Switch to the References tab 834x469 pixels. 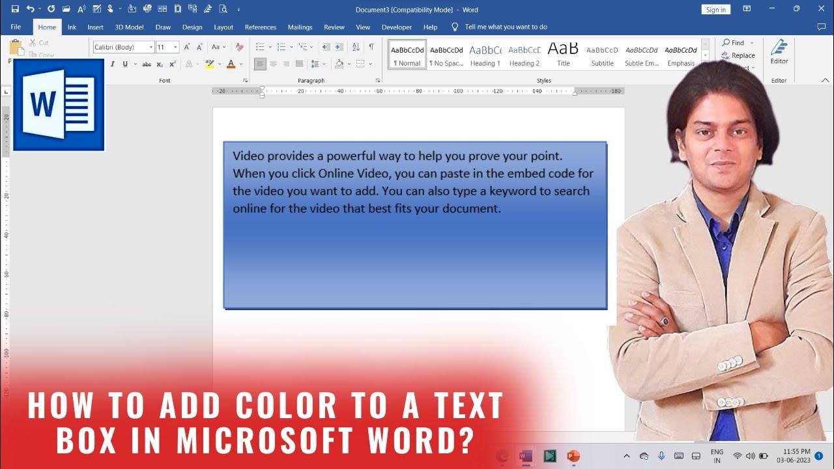pyautogui.click(x=261, y=27)
